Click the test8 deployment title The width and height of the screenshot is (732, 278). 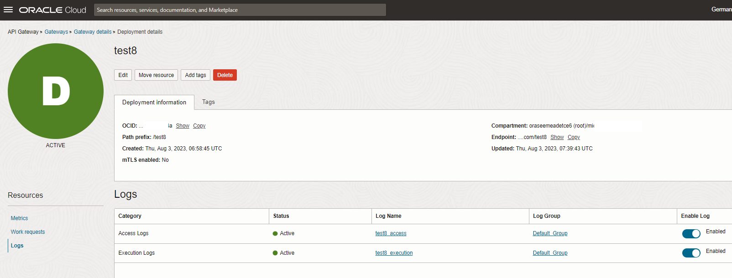point(125,51)
